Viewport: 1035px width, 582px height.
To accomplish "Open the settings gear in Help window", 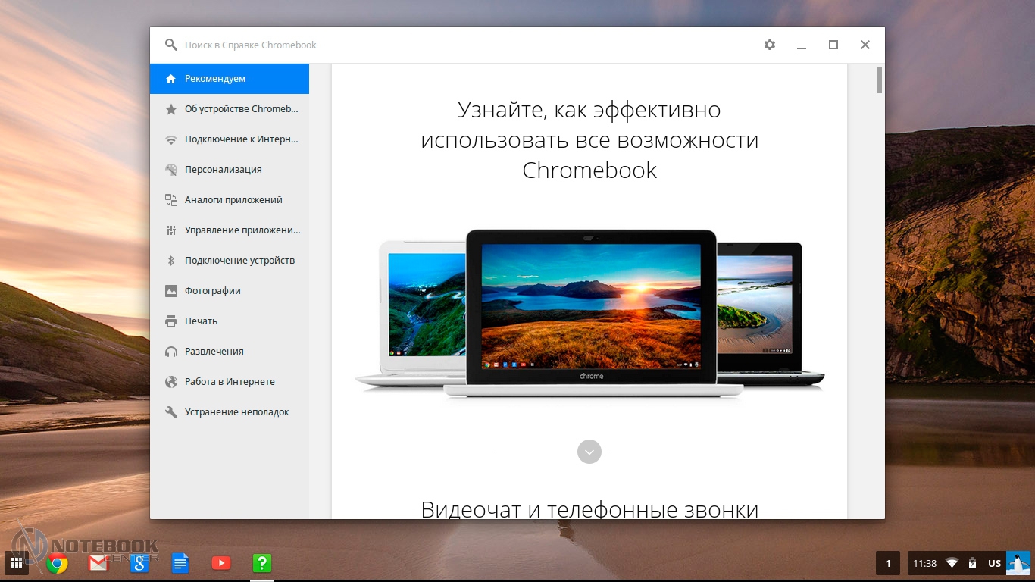I will [770, 45].
